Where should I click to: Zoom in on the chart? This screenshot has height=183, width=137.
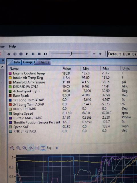pyautogui.click(x=12, y=148)
